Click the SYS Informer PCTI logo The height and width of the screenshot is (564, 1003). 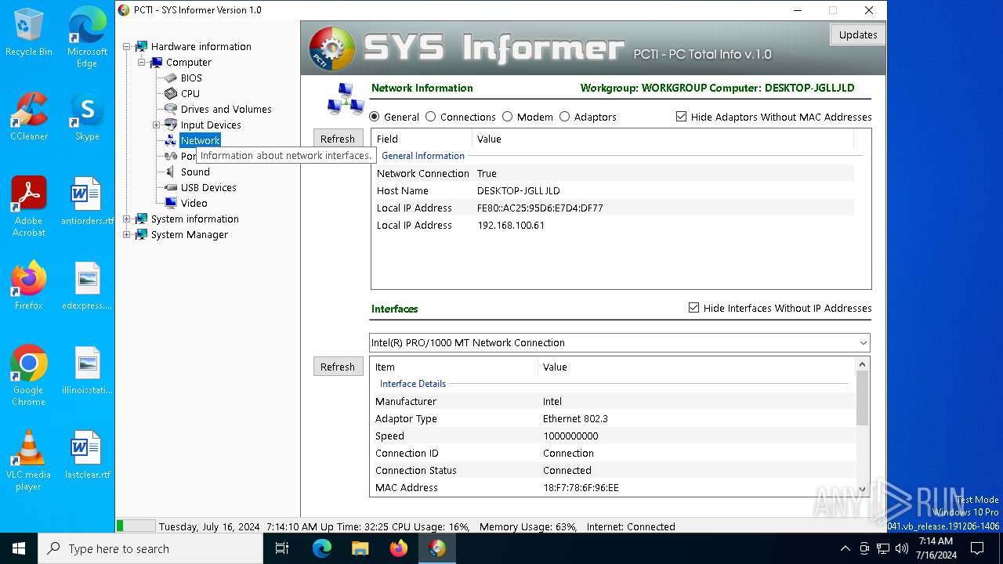point(332,49)
